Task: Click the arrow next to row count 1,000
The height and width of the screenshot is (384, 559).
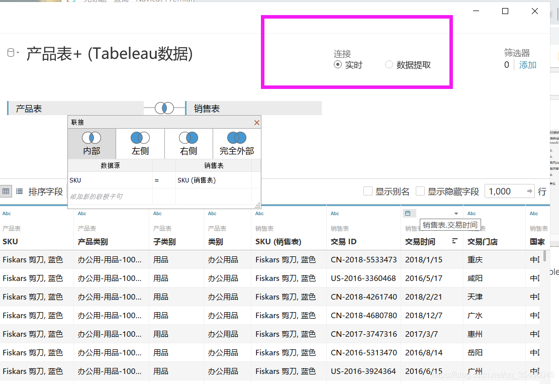Action: pos(530,191)
